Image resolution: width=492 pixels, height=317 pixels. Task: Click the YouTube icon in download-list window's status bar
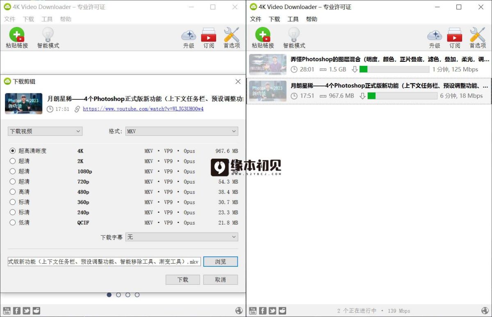point(253,311)
